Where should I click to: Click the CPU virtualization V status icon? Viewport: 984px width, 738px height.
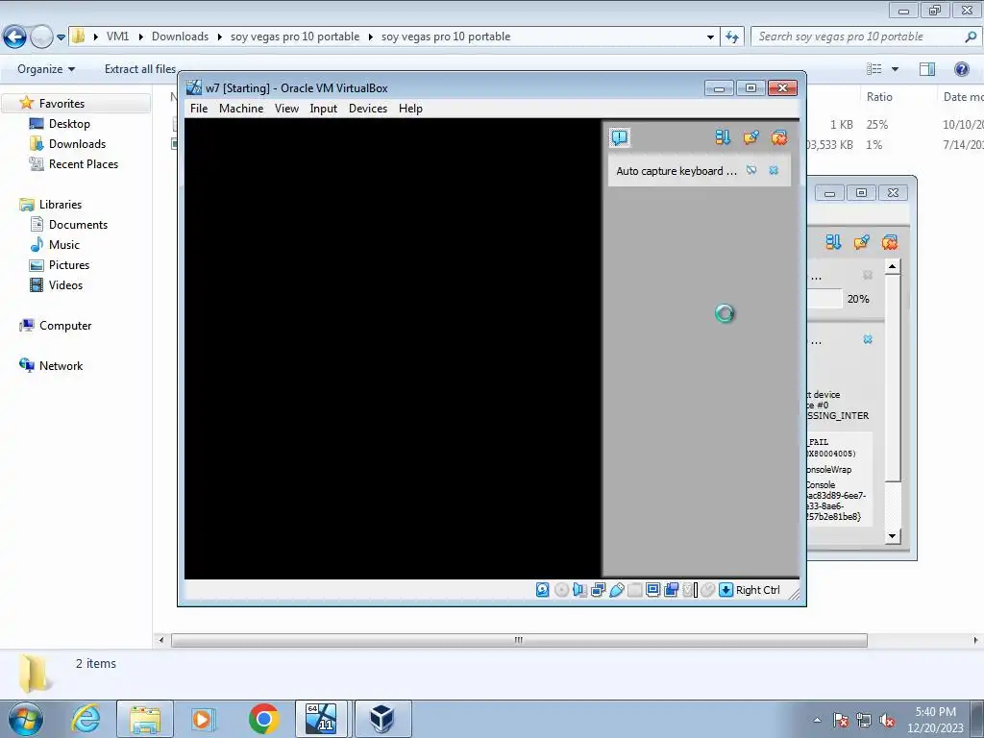click(x=690, y=590)
